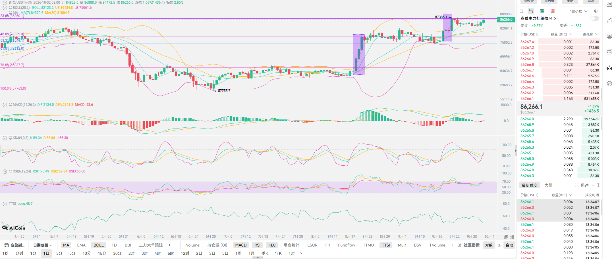The image size is (616, 259).
Task: Open the pop-out order book icon
Action: tap(521, 11)
